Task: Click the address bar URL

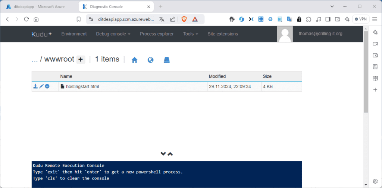Action: (126, 19)
